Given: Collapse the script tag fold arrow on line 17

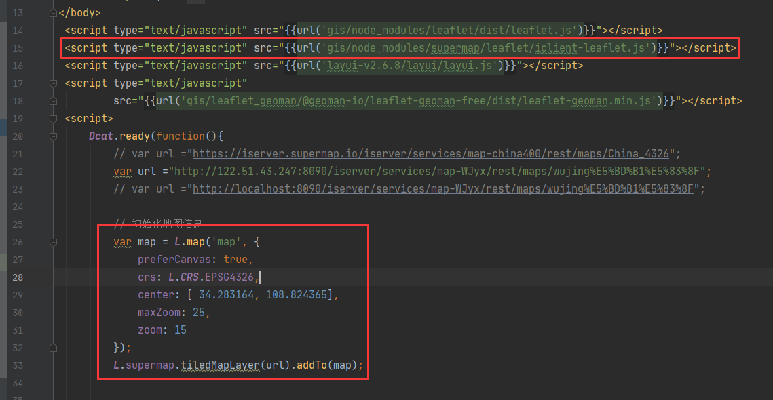Looking at the screenshot, I should coord(53,83).
